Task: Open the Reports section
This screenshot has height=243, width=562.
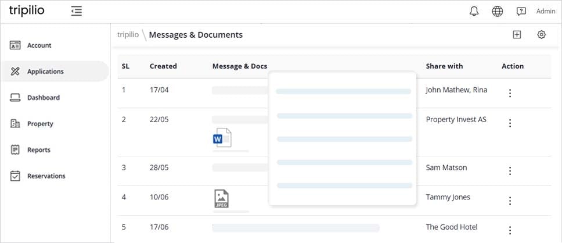Action: click(39, 150)
